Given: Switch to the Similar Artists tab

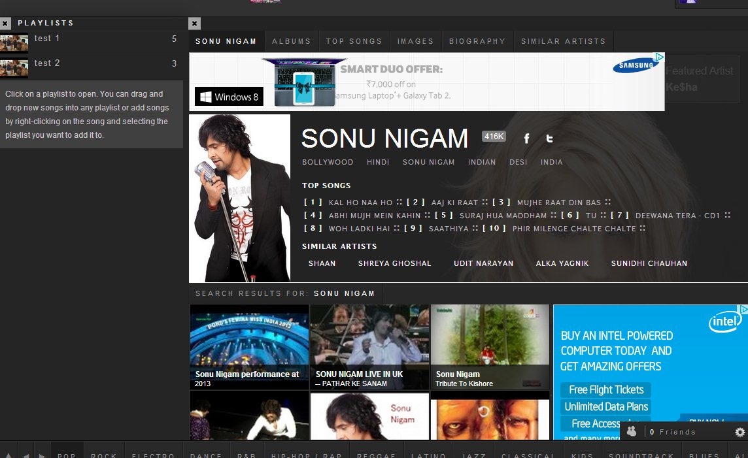Looking at the screenshot, I should pos(564,41).
